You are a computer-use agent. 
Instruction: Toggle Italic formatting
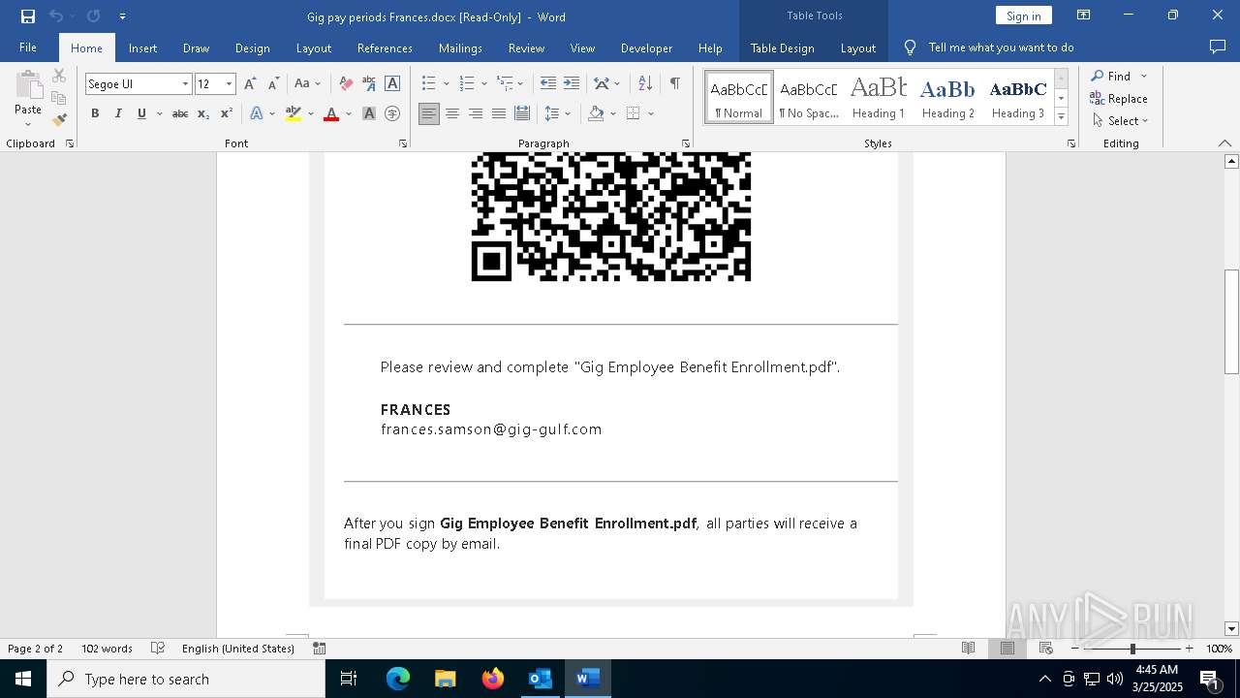(118, 113)
